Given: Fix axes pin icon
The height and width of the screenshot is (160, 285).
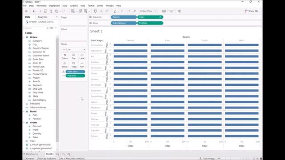Looking at the screenshot, I should tap(134, 11).
